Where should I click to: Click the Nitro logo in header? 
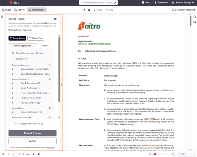click(15, 2)
